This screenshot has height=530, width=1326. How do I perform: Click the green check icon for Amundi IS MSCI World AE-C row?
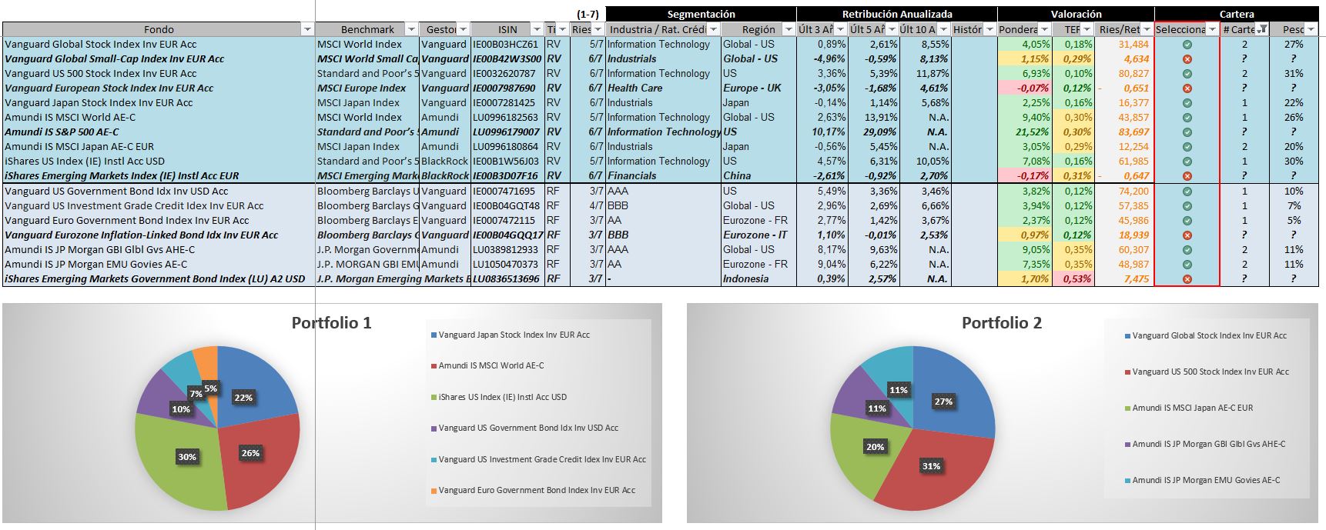coord(1187,118)
